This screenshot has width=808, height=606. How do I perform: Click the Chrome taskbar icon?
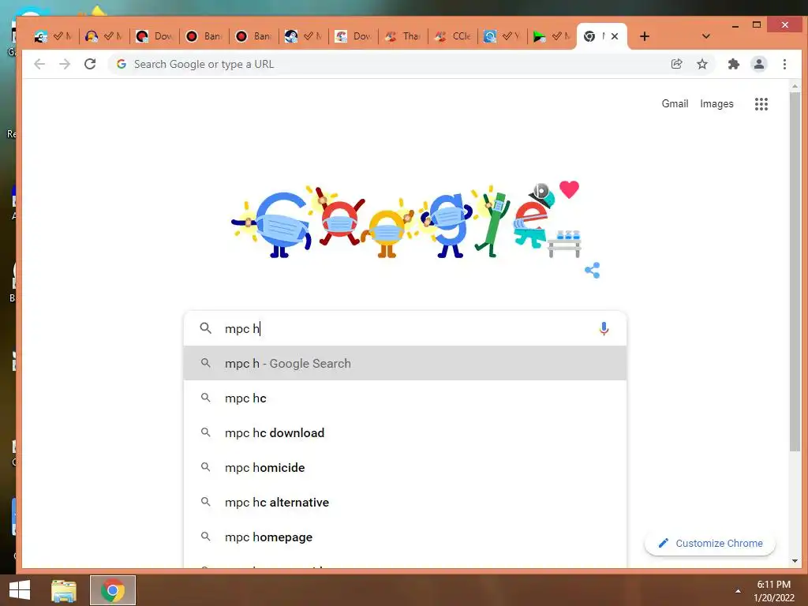113,590
